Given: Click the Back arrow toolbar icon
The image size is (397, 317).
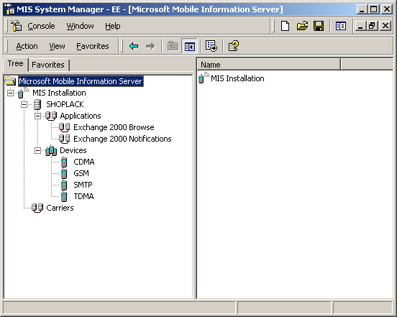Looking at the screenshot, I should tap(134, 46).
